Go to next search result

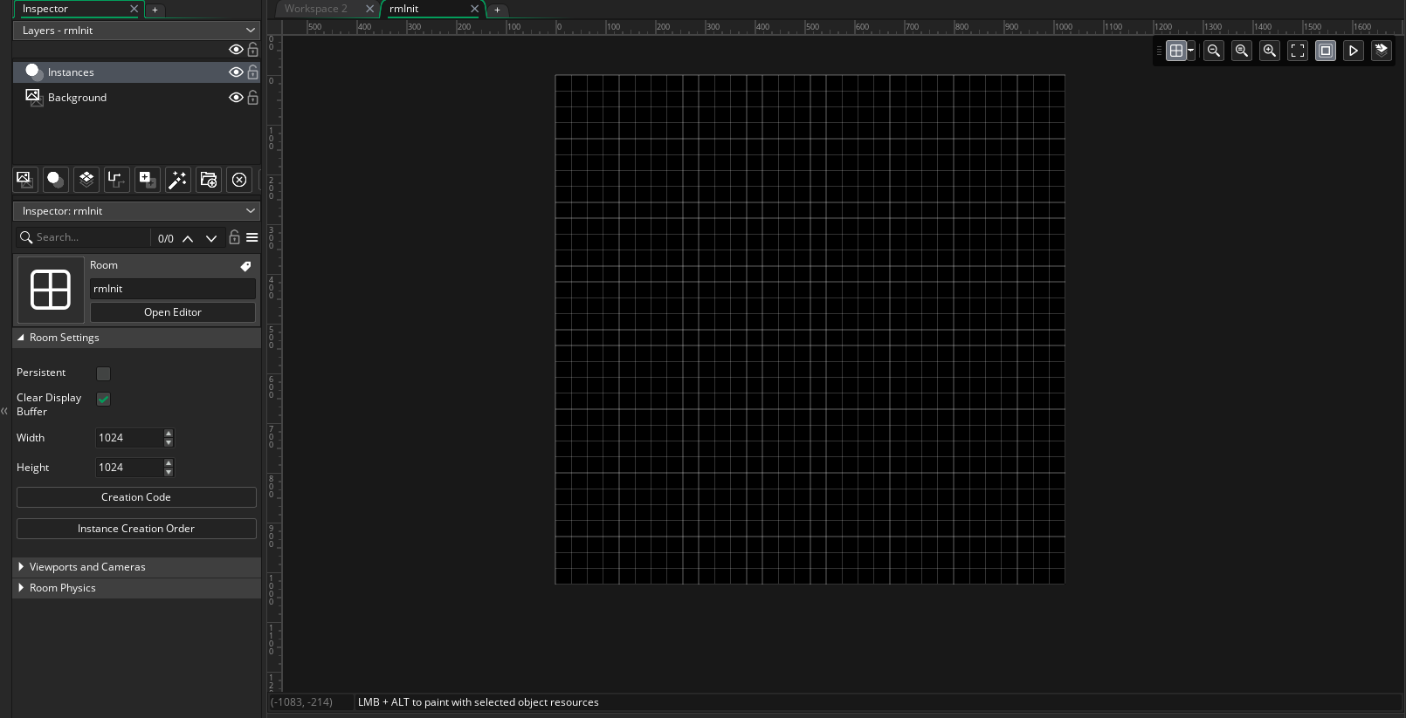tap(211, 238)
